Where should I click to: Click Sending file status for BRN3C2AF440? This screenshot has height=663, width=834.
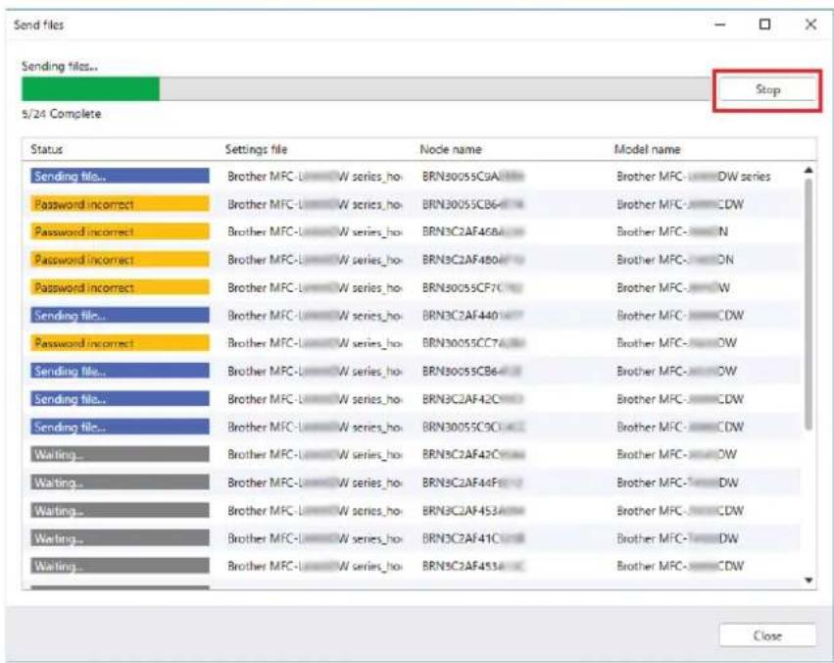click(x=120, y=315)
